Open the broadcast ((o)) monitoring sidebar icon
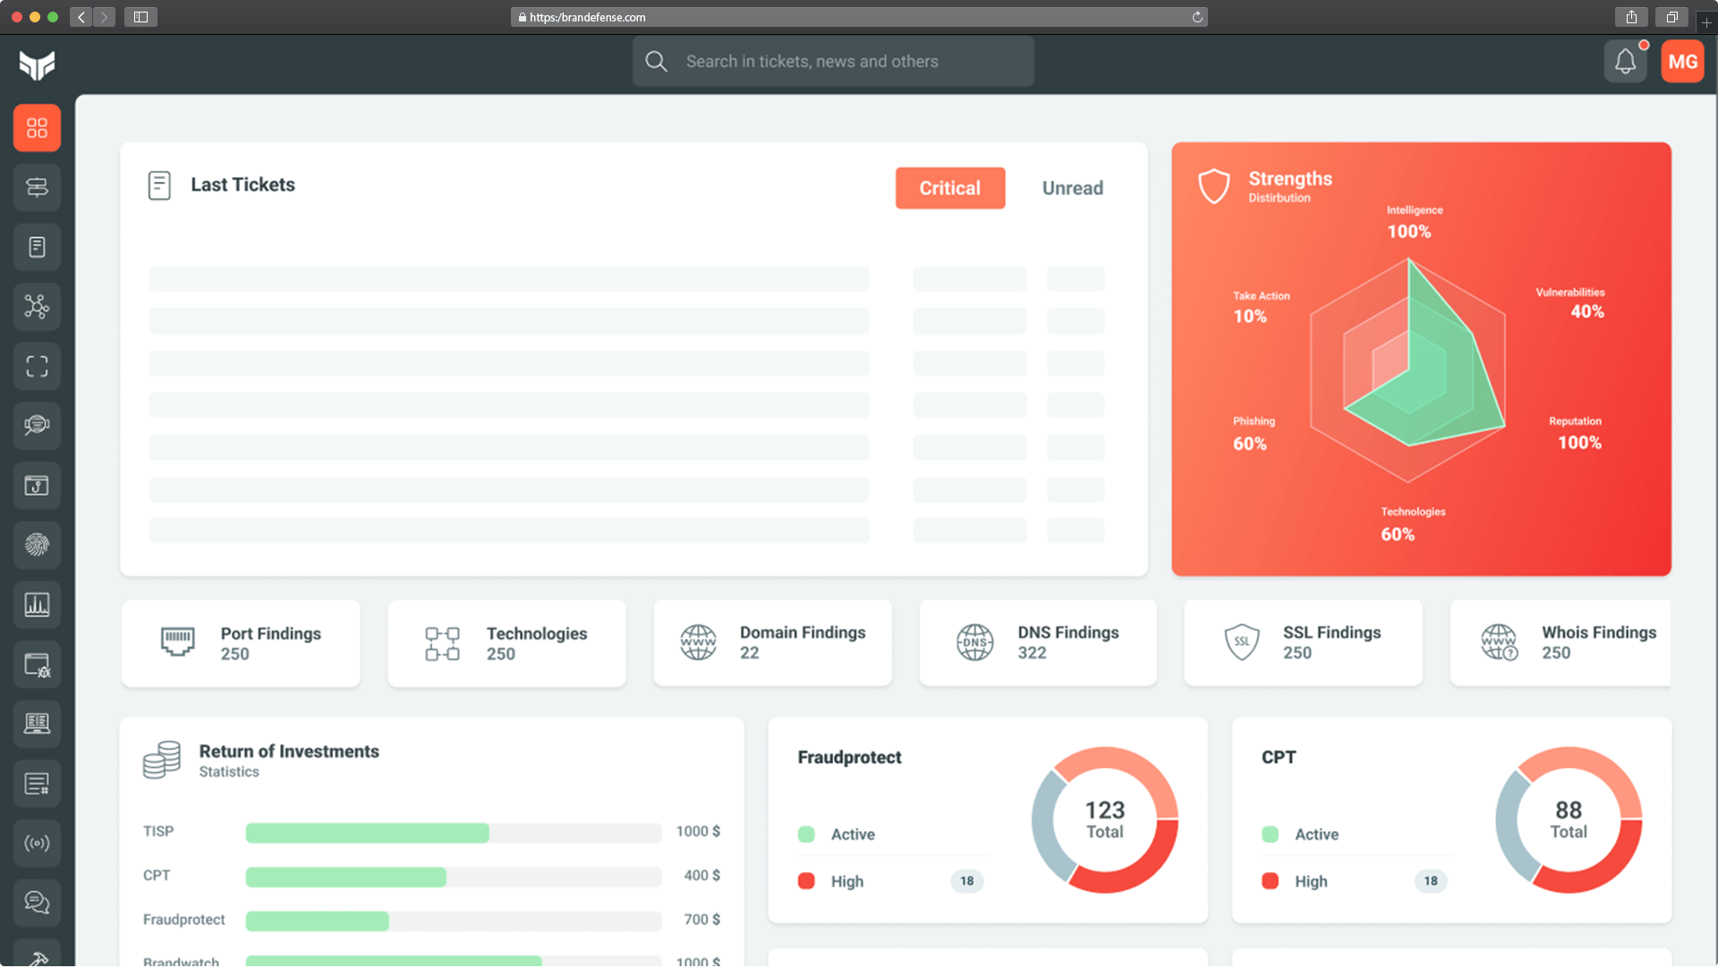The width and height of the screenshot is (1718, 968). (37, 843)
